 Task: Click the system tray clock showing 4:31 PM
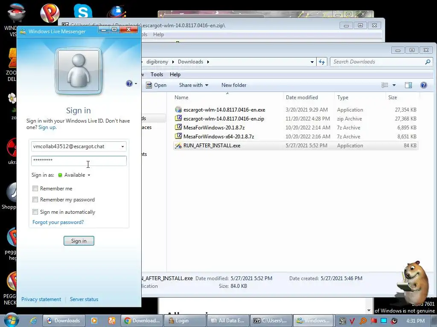click(416, 321)
